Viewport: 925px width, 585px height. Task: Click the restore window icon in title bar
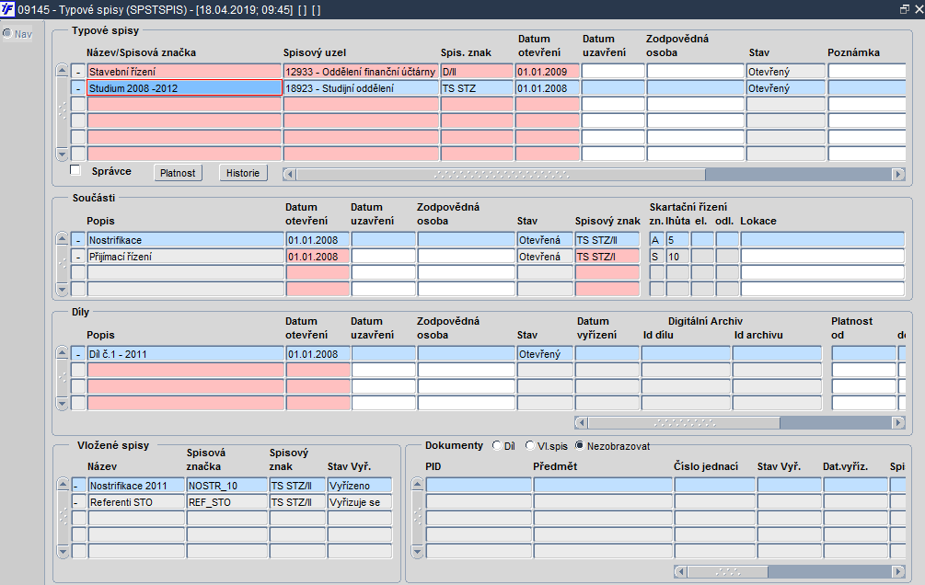click(905, 9)
